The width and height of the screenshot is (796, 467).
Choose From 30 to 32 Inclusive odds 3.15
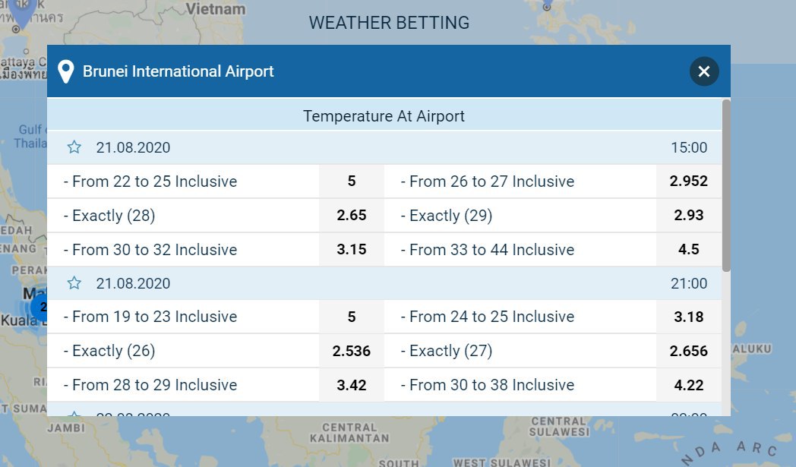352,250
